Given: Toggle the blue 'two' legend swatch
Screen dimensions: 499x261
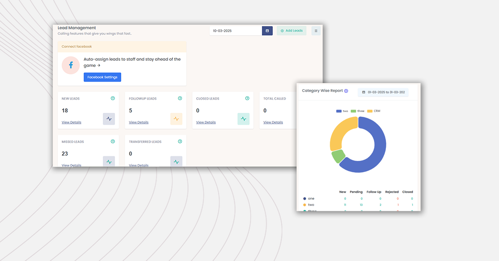Looking at the screenshot, I should (339, 111).
